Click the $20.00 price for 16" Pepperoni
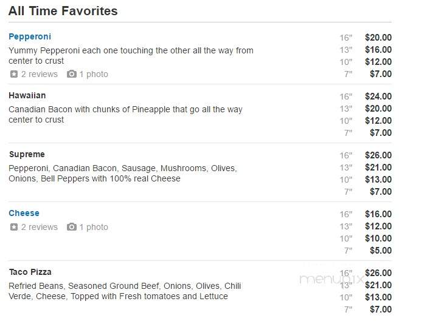430x321 pixels. coord(378,38)
